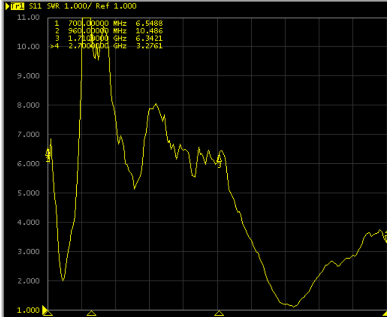
Task: Click the 9.000 y-axis label
Action: pos(28,76)
